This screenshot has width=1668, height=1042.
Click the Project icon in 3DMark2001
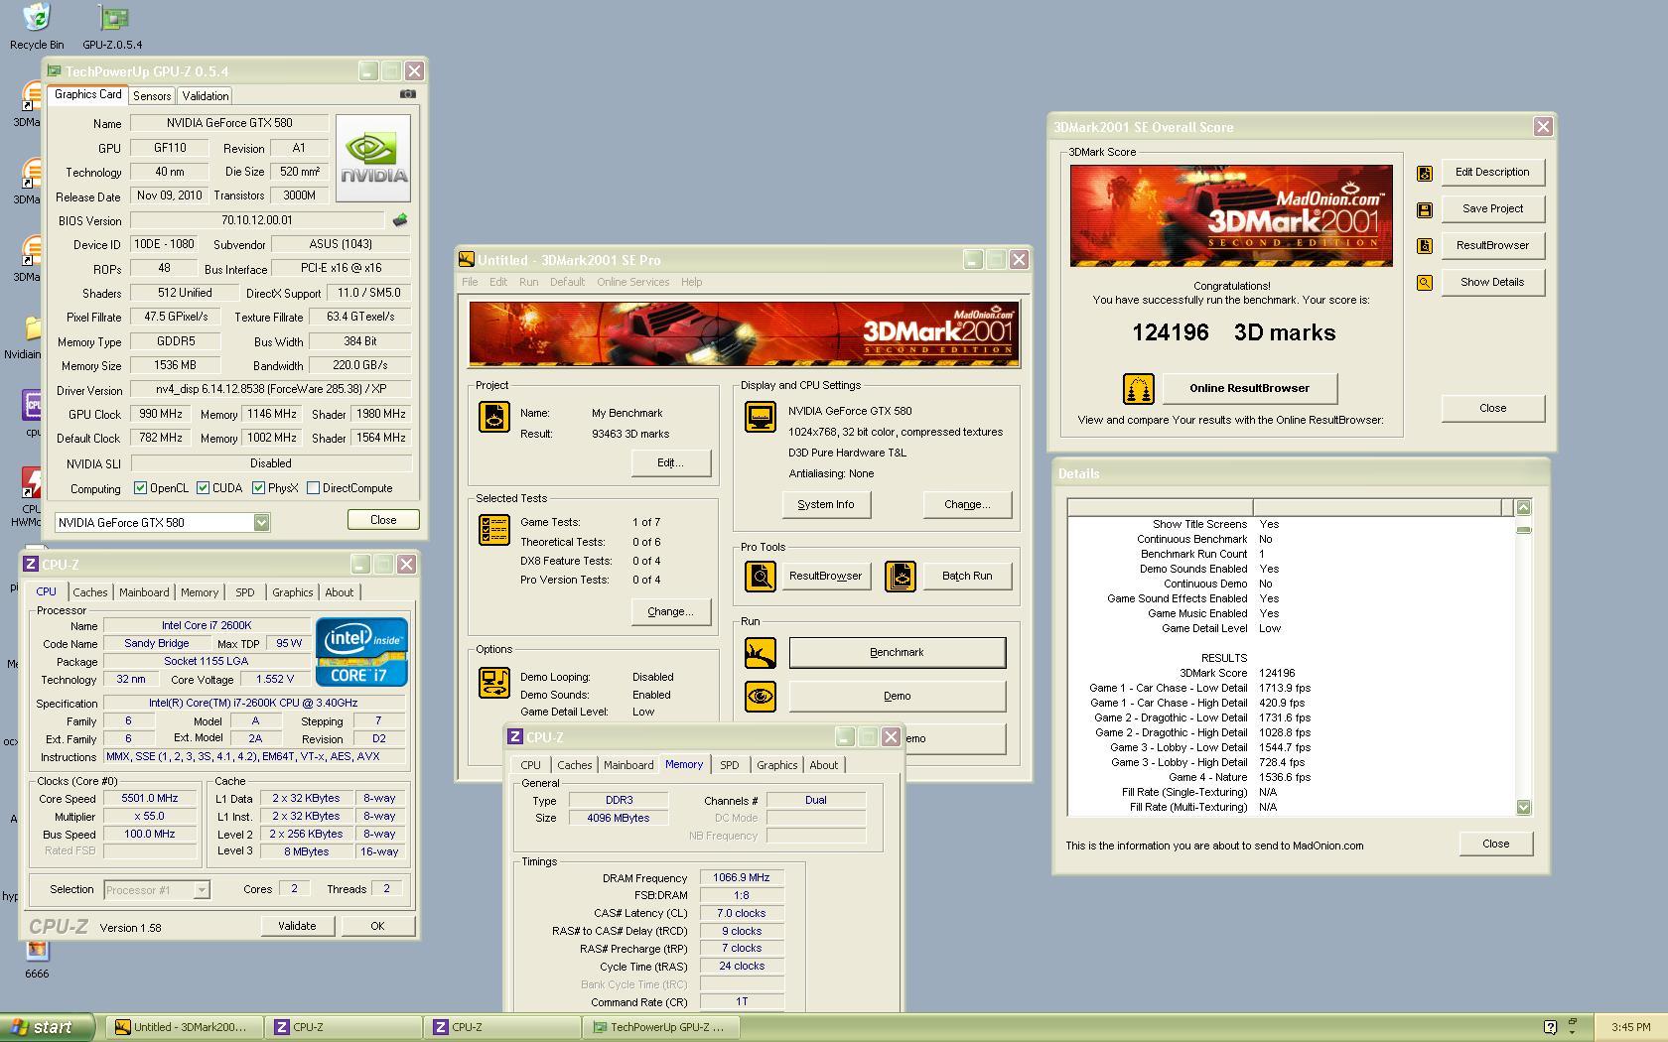point(494,417)
